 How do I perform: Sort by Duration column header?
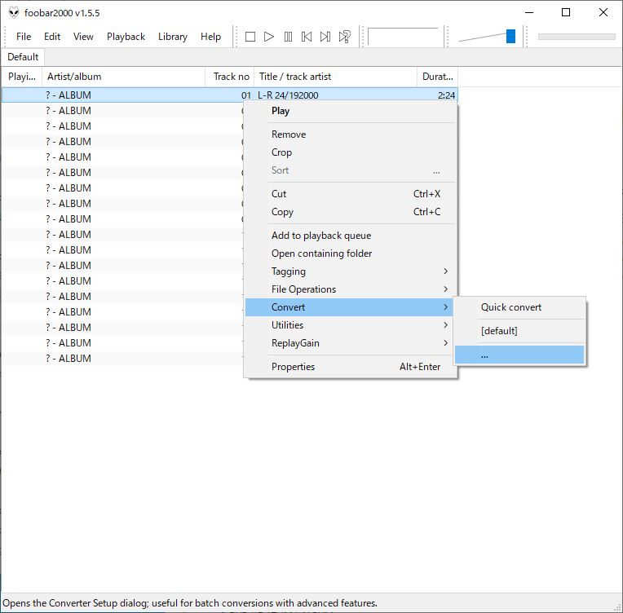point(437,77)
